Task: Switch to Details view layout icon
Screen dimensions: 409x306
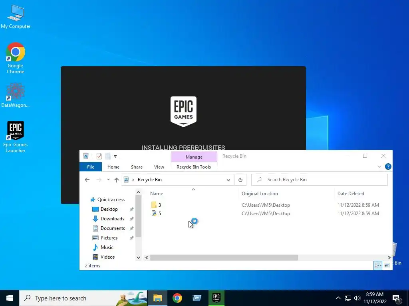Action: [x=378, y=265]
